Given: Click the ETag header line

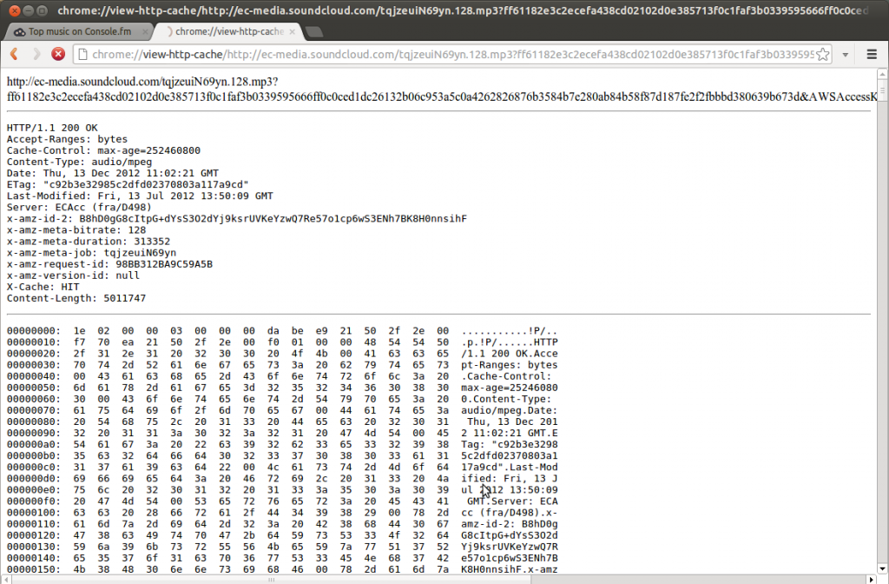Looking at the screenshot, I should (128, 184).
